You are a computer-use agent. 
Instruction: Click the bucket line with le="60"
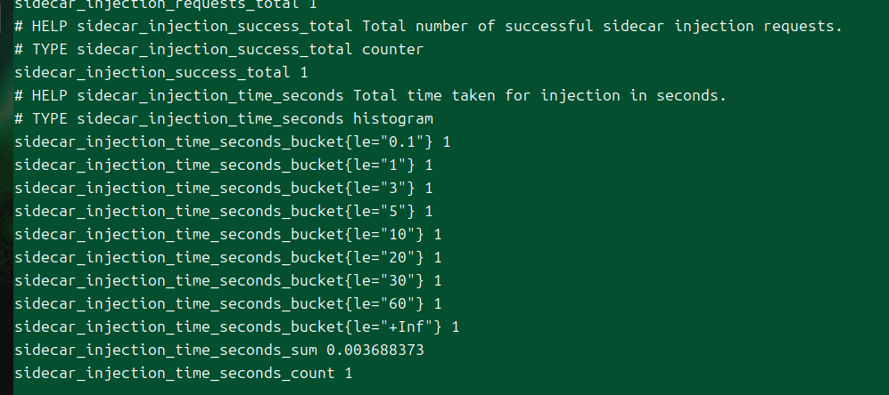coord(228,304)
